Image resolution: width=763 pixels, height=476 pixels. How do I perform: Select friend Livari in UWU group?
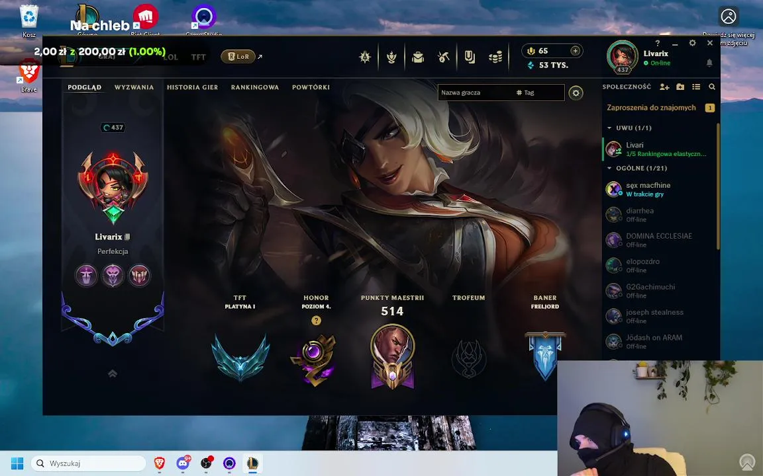(x=660, y=149)
